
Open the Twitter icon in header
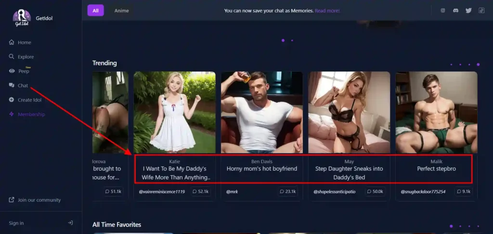click(468, 11)
